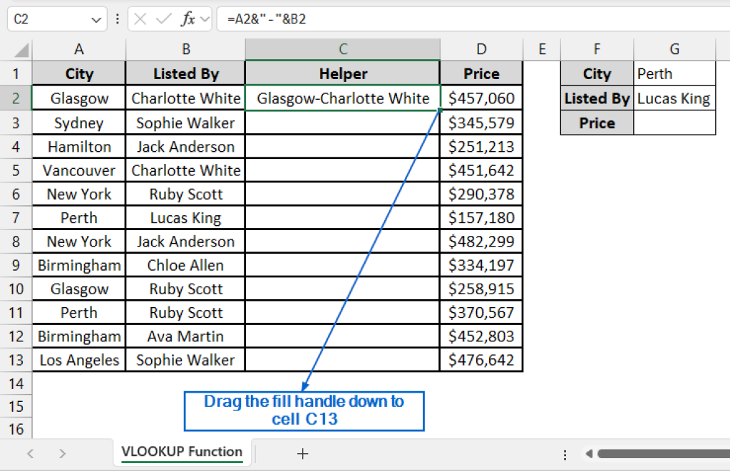Collapse the Name Box list via its chevron

click(x=96, y=19)
